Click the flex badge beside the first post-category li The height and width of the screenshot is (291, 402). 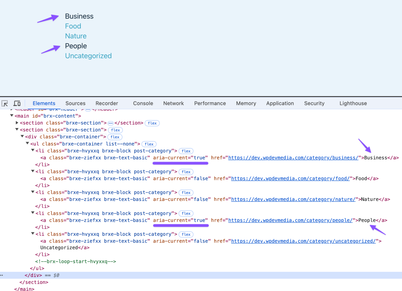[186, 151]
